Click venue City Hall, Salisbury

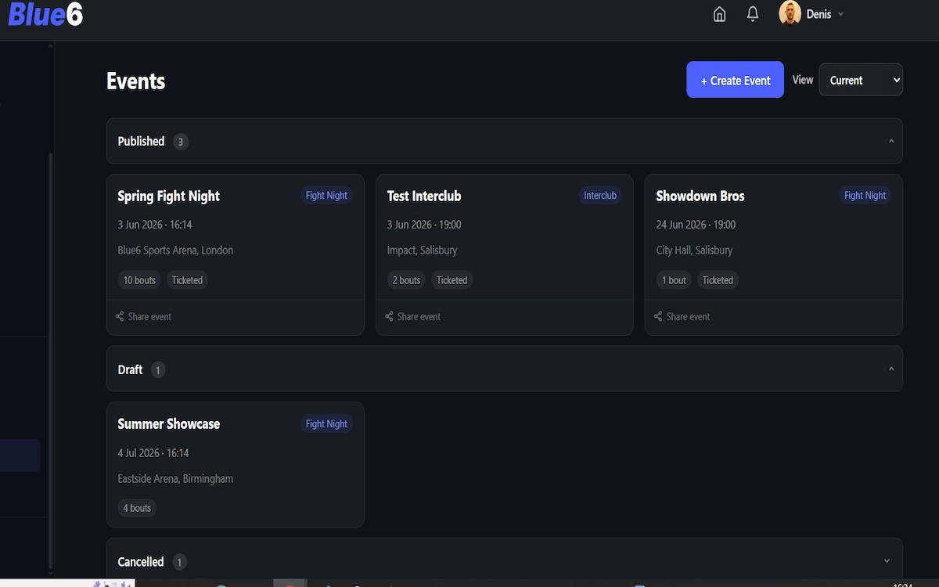point(694,250)
